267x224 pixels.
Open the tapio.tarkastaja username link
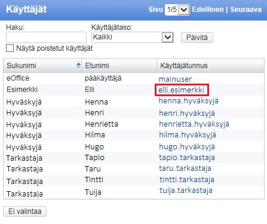click(x=187, y=158)
